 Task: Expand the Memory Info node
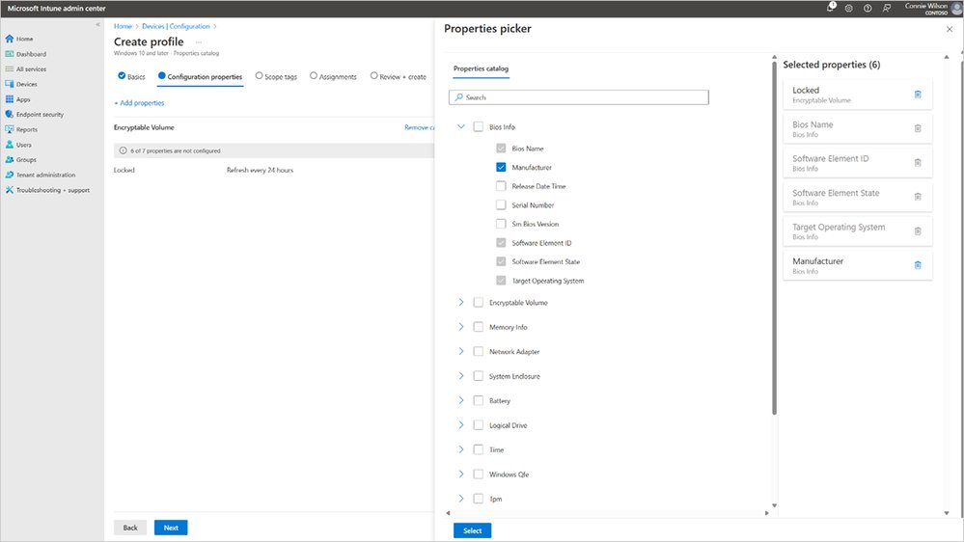pos(461,327)
